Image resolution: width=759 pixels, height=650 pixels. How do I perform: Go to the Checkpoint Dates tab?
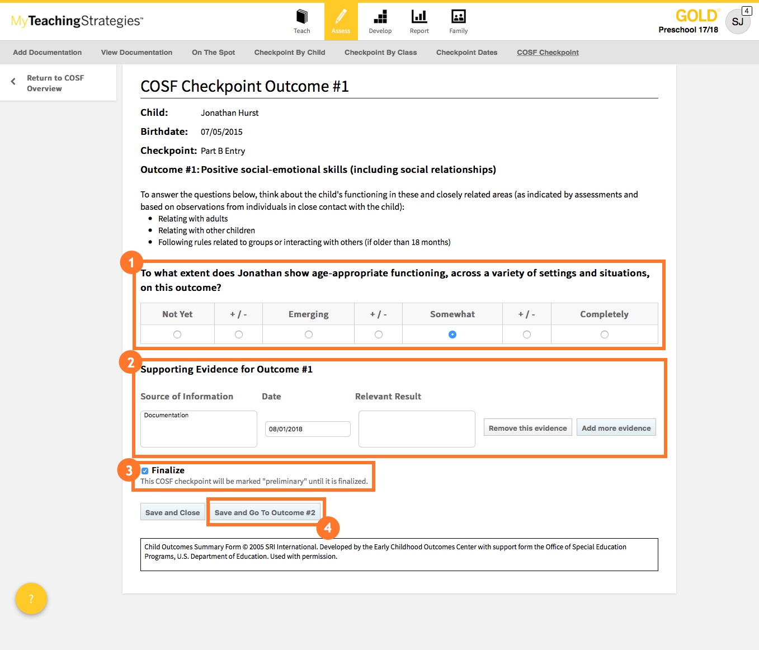click(x=466, y=53)
